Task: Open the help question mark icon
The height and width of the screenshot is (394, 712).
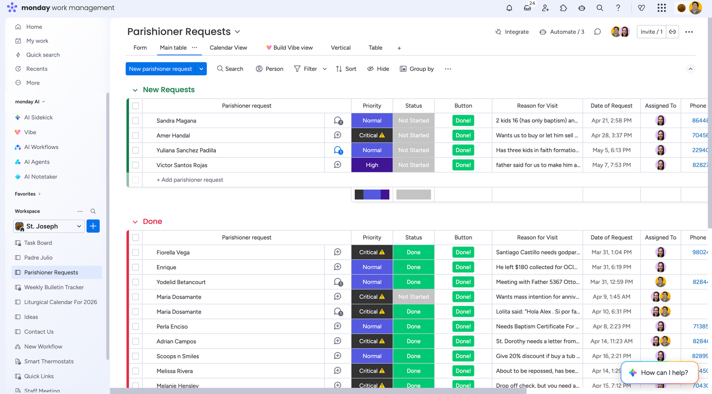Action: pyautogui.click(x=618, y=8)
